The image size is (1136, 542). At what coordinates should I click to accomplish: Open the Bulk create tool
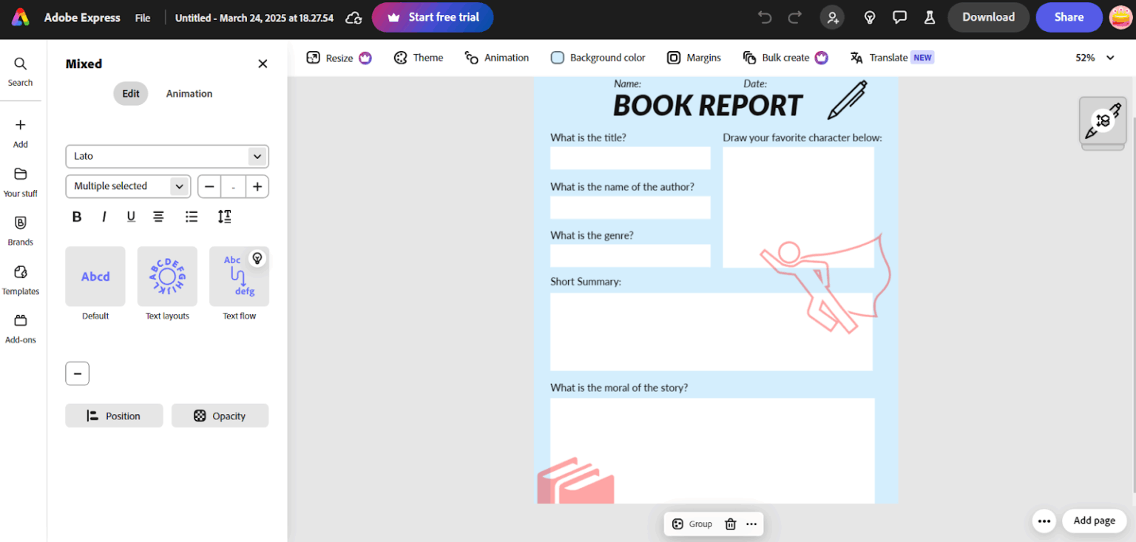pyautogui.click(x=785, y=57)
